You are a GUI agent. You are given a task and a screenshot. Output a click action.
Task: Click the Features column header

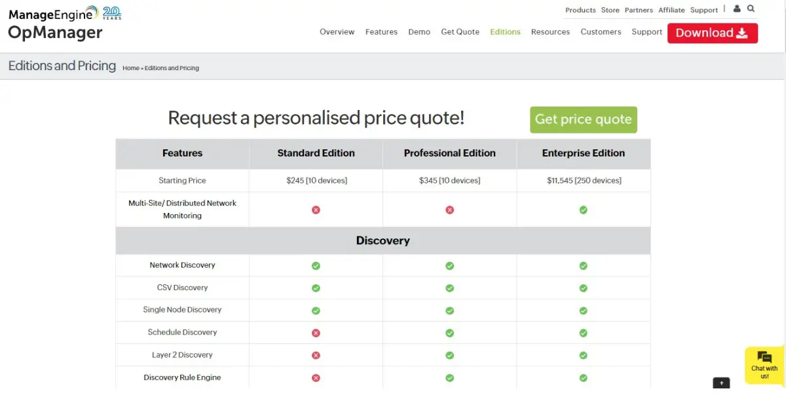(182, 153)
